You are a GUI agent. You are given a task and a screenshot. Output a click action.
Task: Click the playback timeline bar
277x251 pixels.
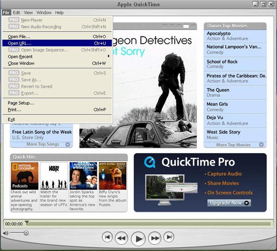coord(148,224)
